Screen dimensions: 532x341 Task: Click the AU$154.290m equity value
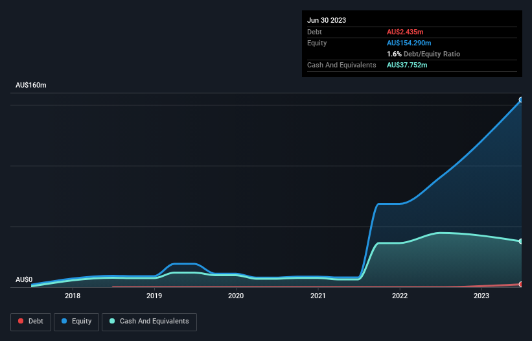click(x=409, y=43)
